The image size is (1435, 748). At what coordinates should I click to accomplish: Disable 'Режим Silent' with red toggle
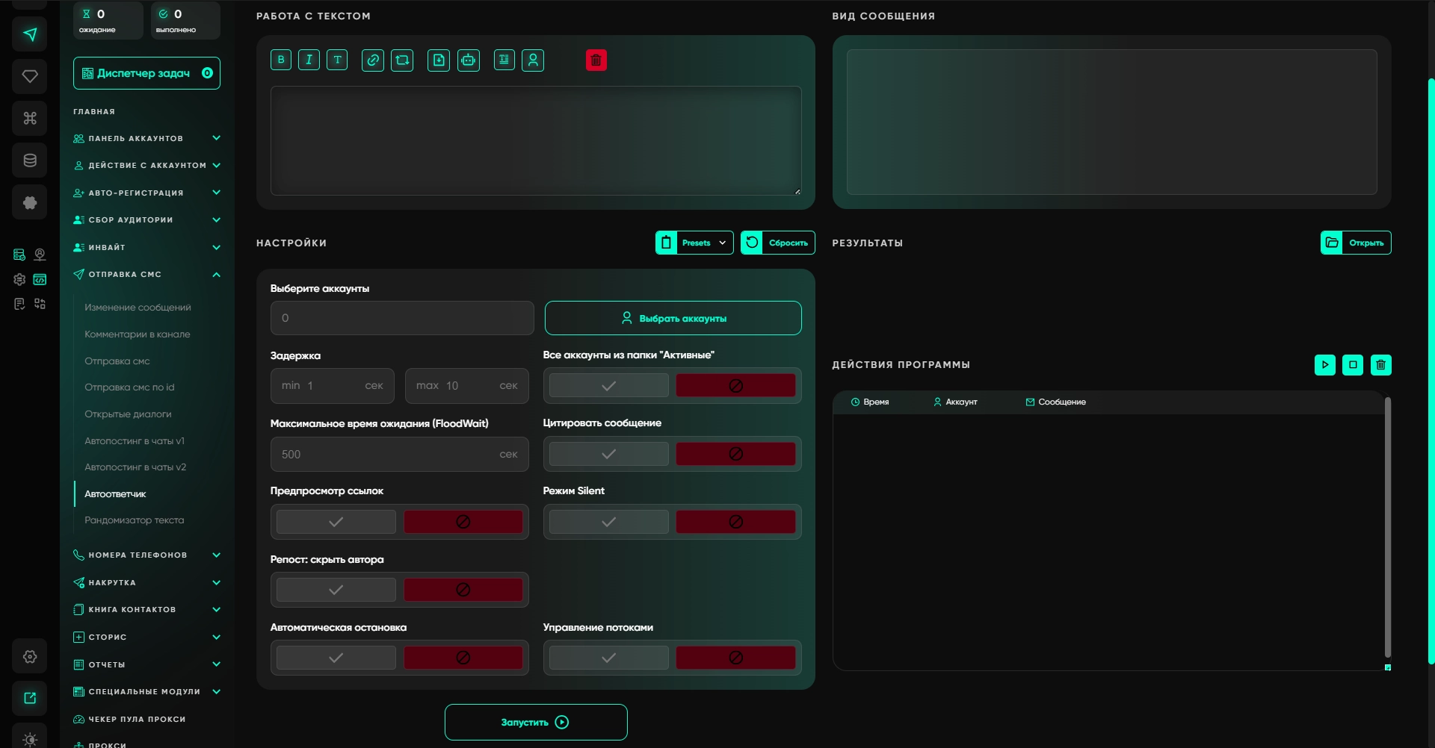[x=736, y=522]
